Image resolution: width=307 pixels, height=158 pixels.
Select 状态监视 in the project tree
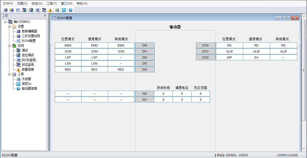(x=28, y=65)
